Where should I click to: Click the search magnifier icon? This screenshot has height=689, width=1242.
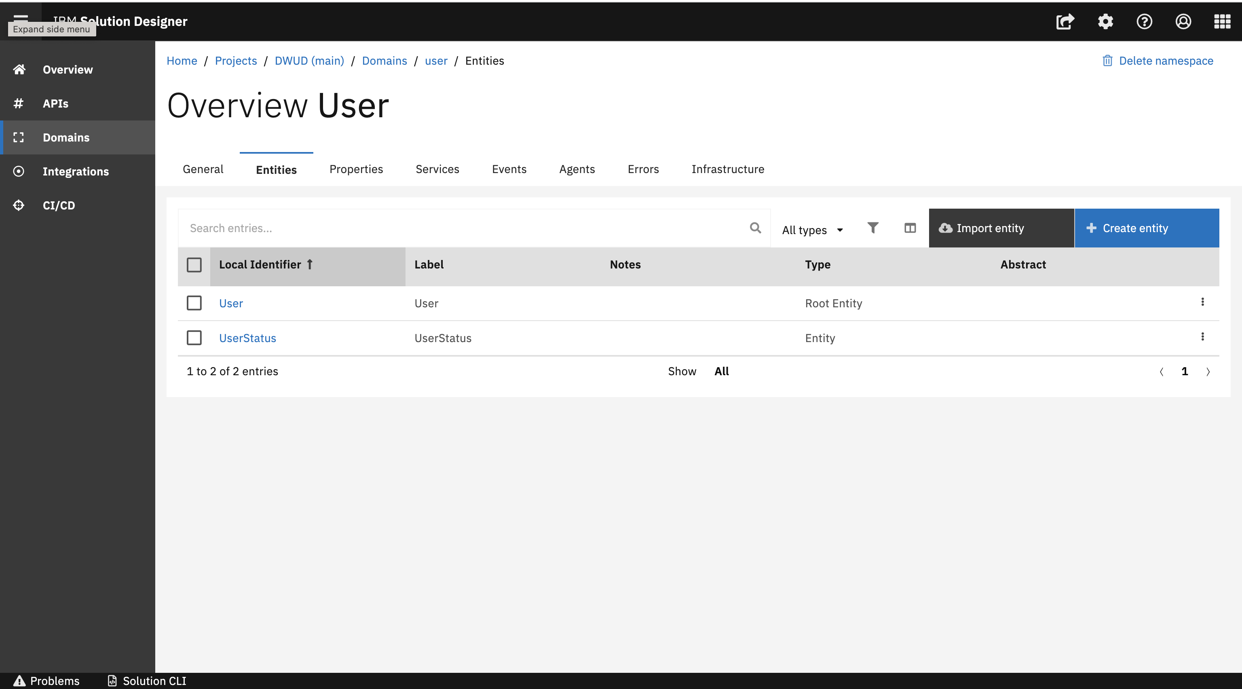tap(755, 228)
